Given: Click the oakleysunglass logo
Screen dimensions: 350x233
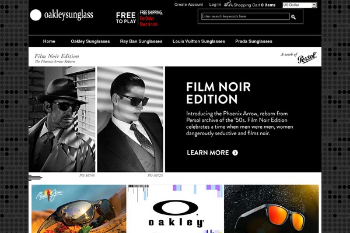Looking at the screenshot, I should [62, 15].
